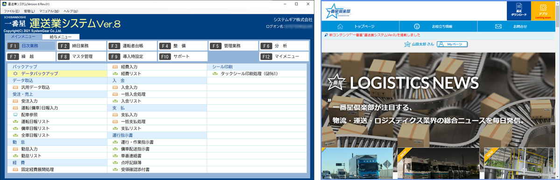This screenshot has height=180, width=560.
Task: Open タックシール印刷処理 printer icon item
Action: pos(215,74)
